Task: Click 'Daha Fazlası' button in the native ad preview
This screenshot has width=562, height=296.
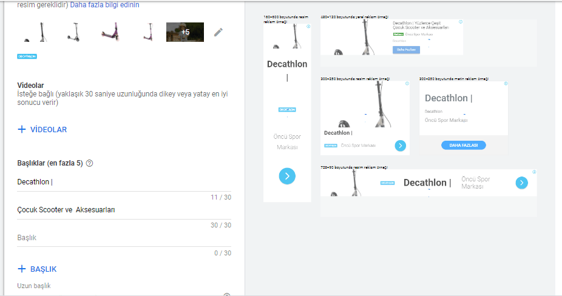Action: (x=406, y=50)
